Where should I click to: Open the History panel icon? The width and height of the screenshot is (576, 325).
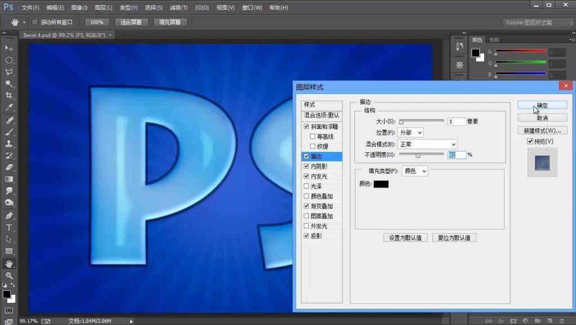click(x=459, y=46)
